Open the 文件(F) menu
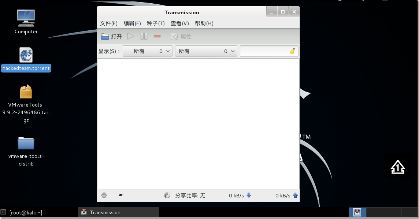The height and width of the screenshot is (219, 419). (109, 23)
